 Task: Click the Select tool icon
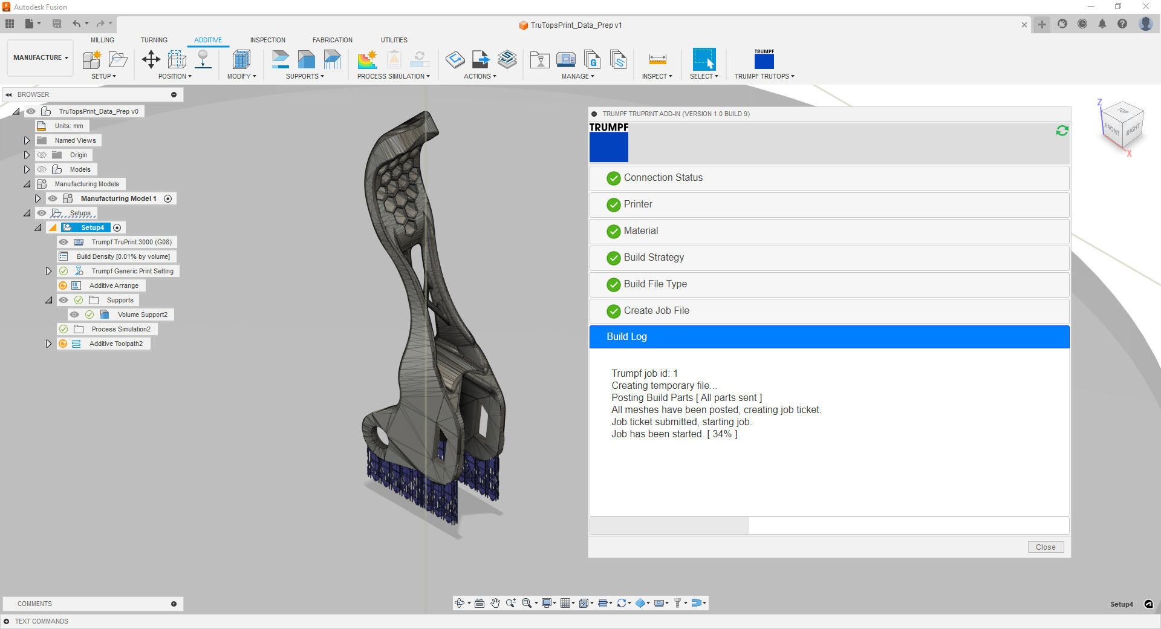tap(704, 59)
